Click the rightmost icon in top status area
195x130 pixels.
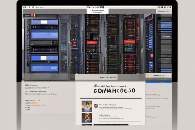[170, 7]
